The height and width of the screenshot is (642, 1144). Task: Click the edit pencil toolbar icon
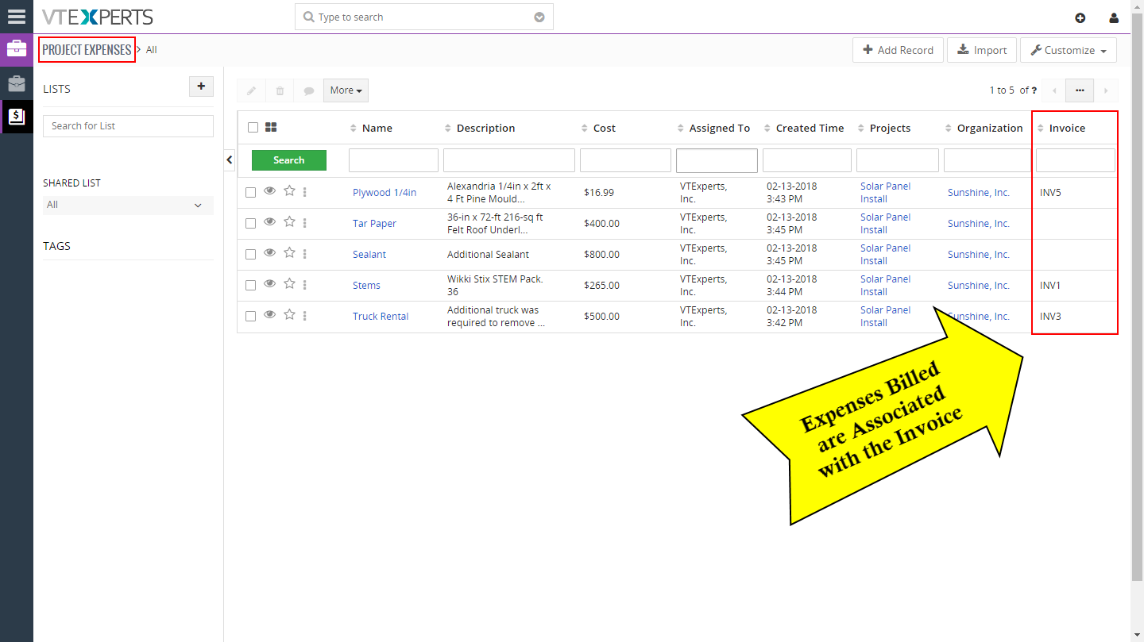pos(251,90)
